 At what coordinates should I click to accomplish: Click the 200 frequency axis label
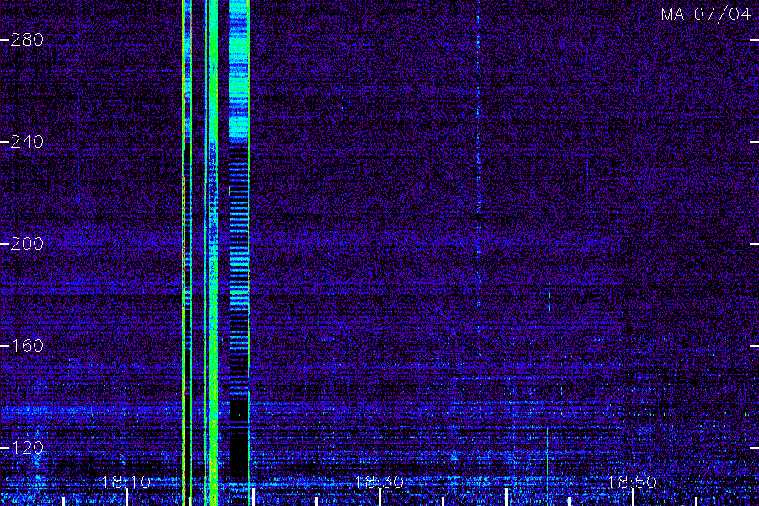tap(27, 244)
